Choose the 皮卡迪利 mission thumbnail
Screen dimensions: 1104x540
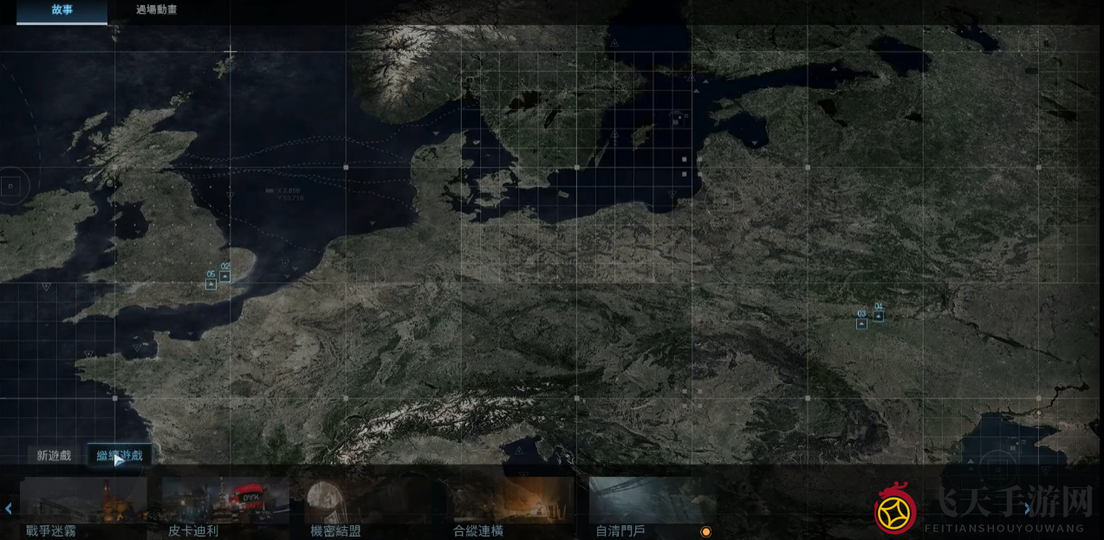tap(225, 501)
